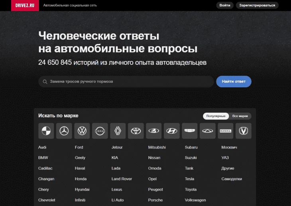Open the Ford brand link
This screenshot has height=206, width=291.
tap(79, 147)
